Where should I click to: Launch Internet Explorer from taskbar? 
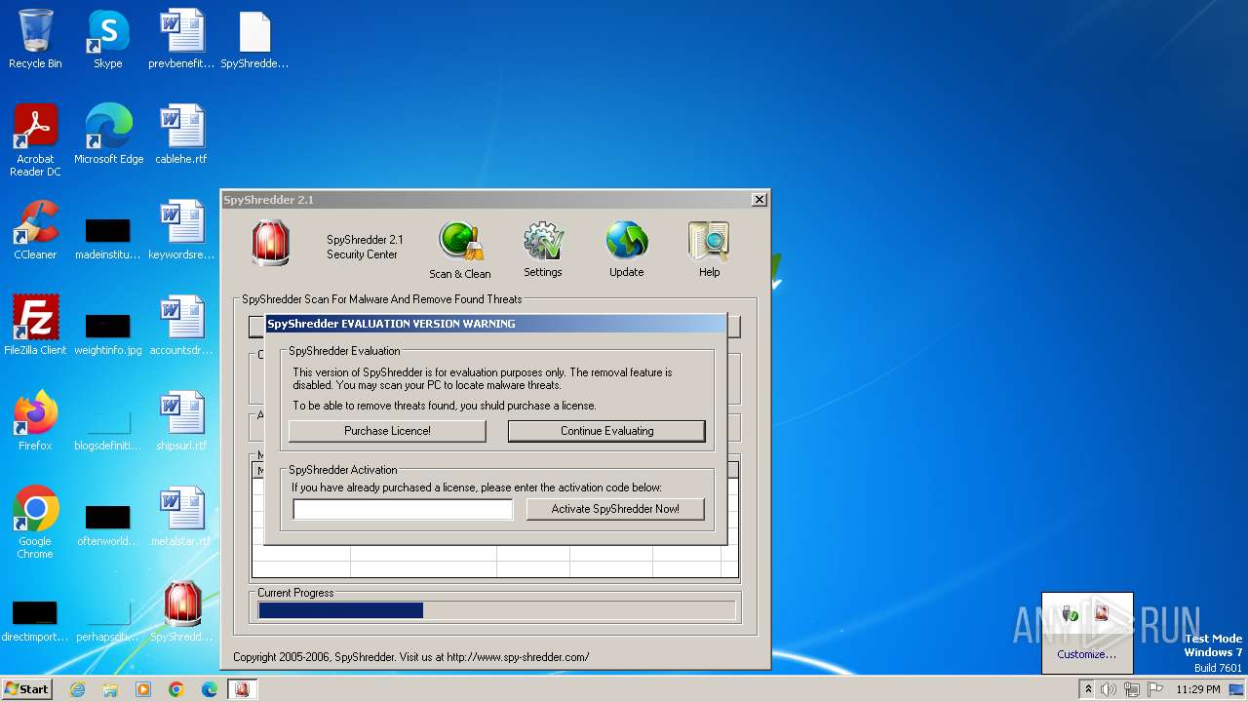click(x=78, y=689)
